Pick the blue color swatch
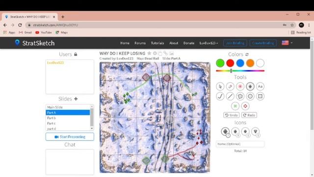Viewport: 314px width, 177px height. click(x=240, y=63)
